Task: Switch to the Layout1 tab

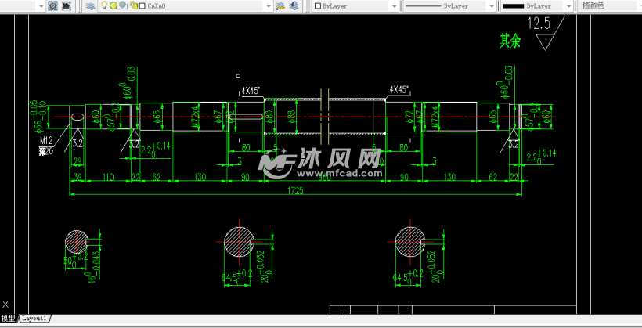Action: coord(34,319)
